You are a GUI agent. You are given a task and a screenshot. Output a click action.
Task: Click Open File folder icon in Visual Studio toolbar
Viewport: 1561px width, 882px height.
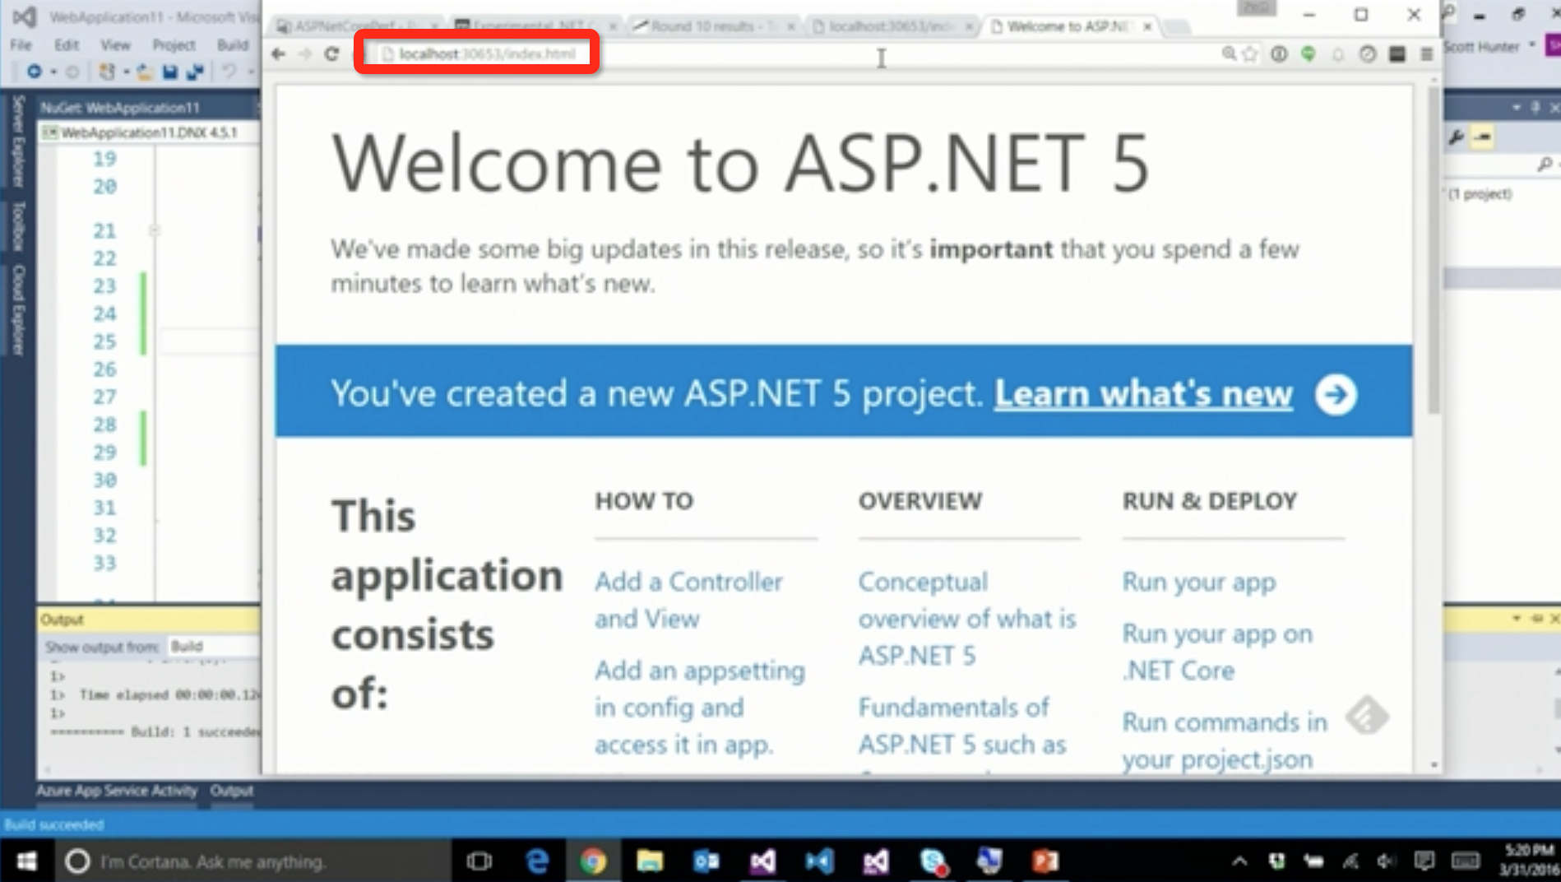click(x=145, y=72)
